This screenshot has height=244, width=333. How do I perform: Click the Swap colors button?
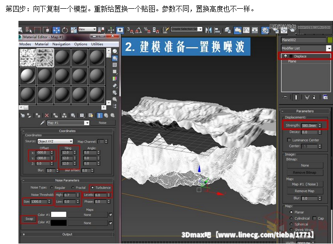29,219
